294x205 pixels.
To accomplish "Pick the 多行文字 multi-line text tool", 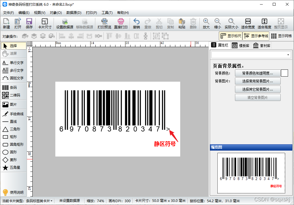I will 14,70.
